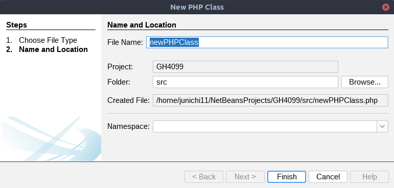Click the 'Created File:' label
The image size is (394, 188).
click(128, 100)
